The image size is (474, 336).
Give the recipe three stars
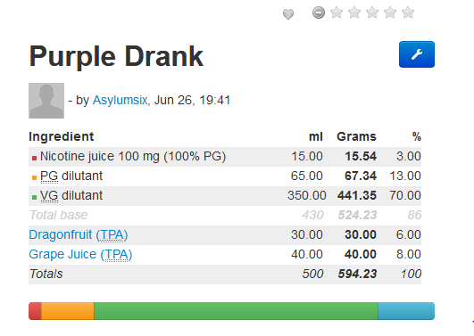point(372,12)
